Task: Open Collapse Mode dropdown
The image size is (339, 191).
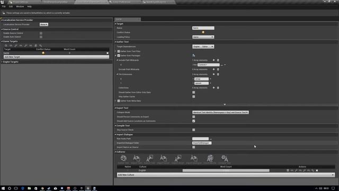Action: [x=220, y=112]
